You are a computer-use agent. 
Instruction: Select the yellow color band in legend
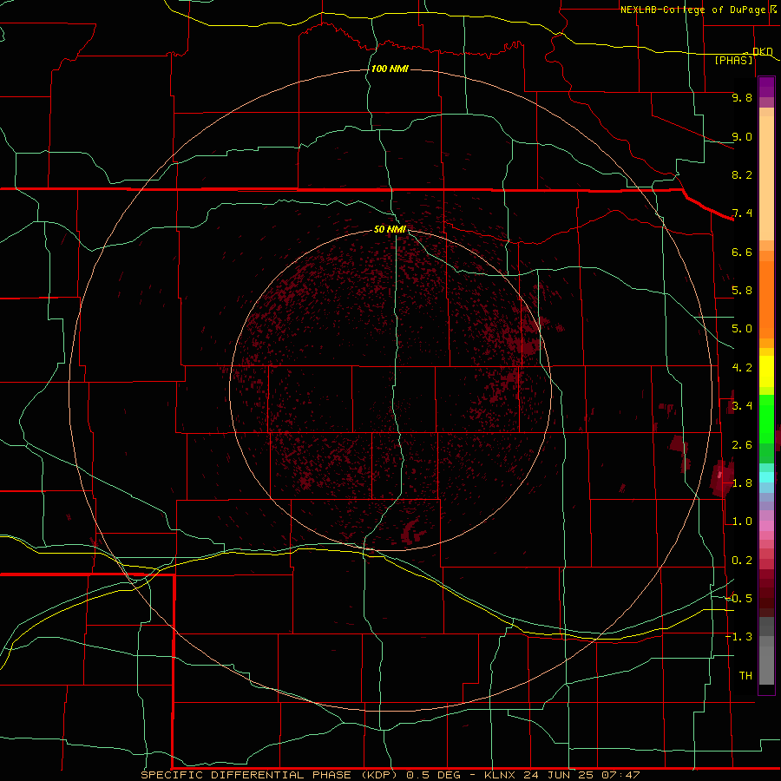[x=766, y=371]
